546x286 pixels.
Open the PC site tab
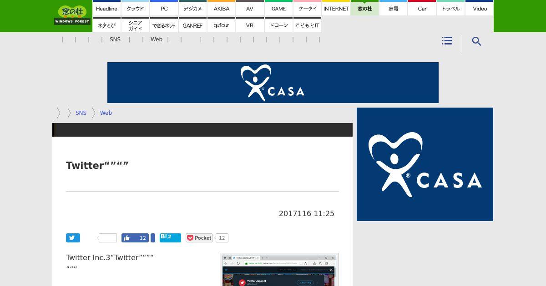coord(164,8)
